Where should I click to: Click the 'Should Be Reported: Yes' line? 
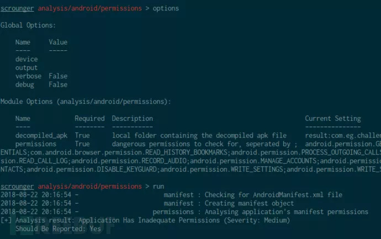58,229
